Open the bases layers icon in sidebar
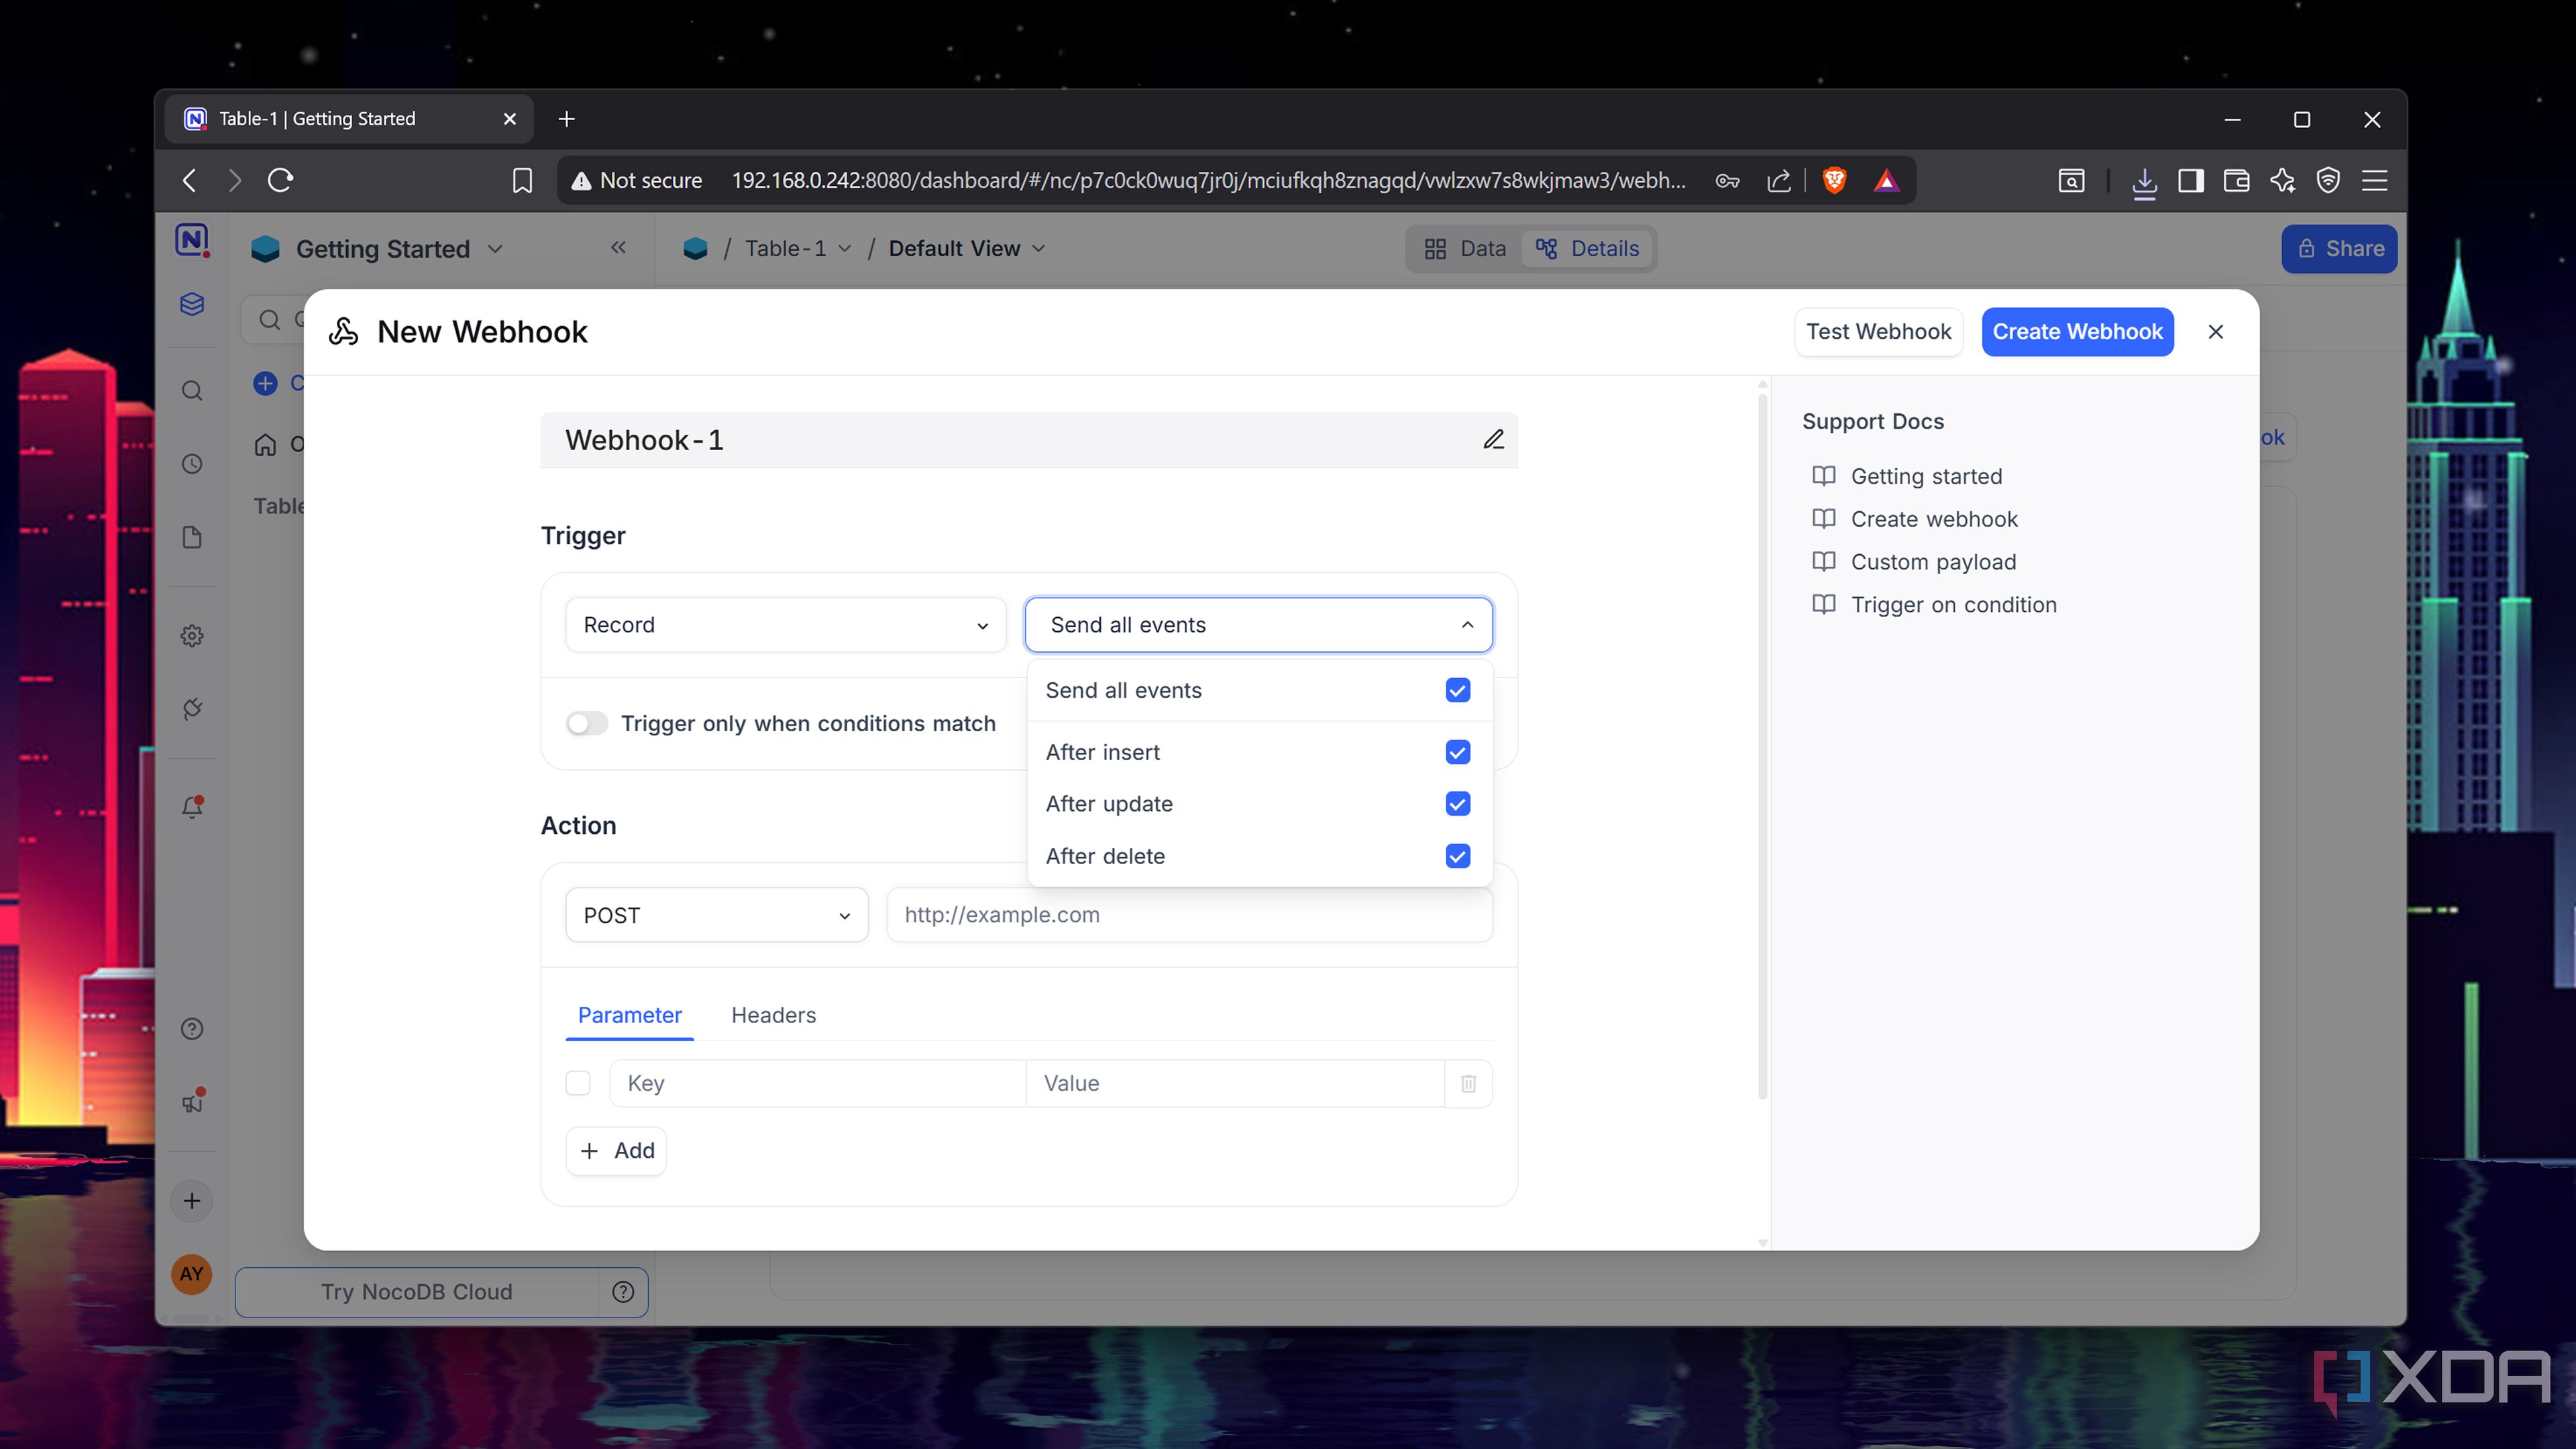This screenshot has width=2576, height=1449. pos(192,304)
